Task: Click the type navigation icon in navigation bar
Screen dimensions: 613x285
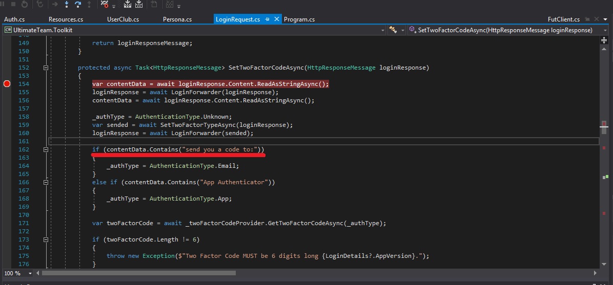Action: [393, 30]
